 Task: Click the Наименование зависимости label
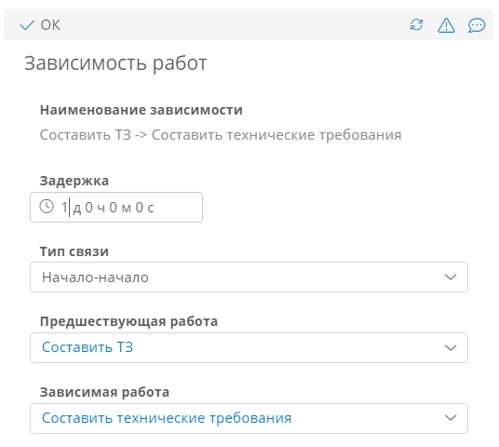point(142,110)
